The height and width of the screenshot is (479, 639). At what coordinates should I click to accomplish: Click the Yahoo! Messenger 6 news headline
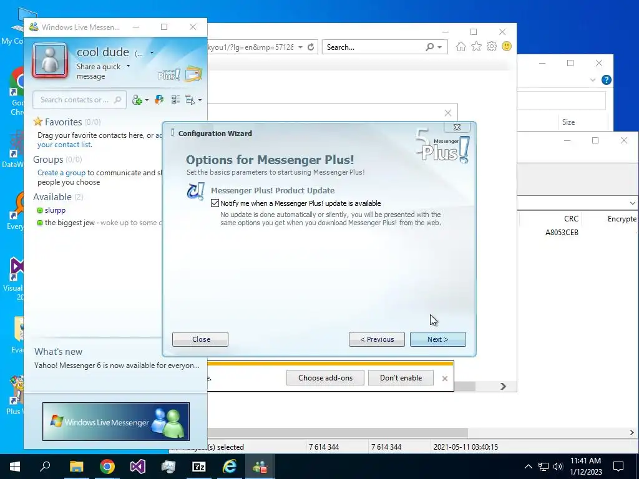point(117,365)
